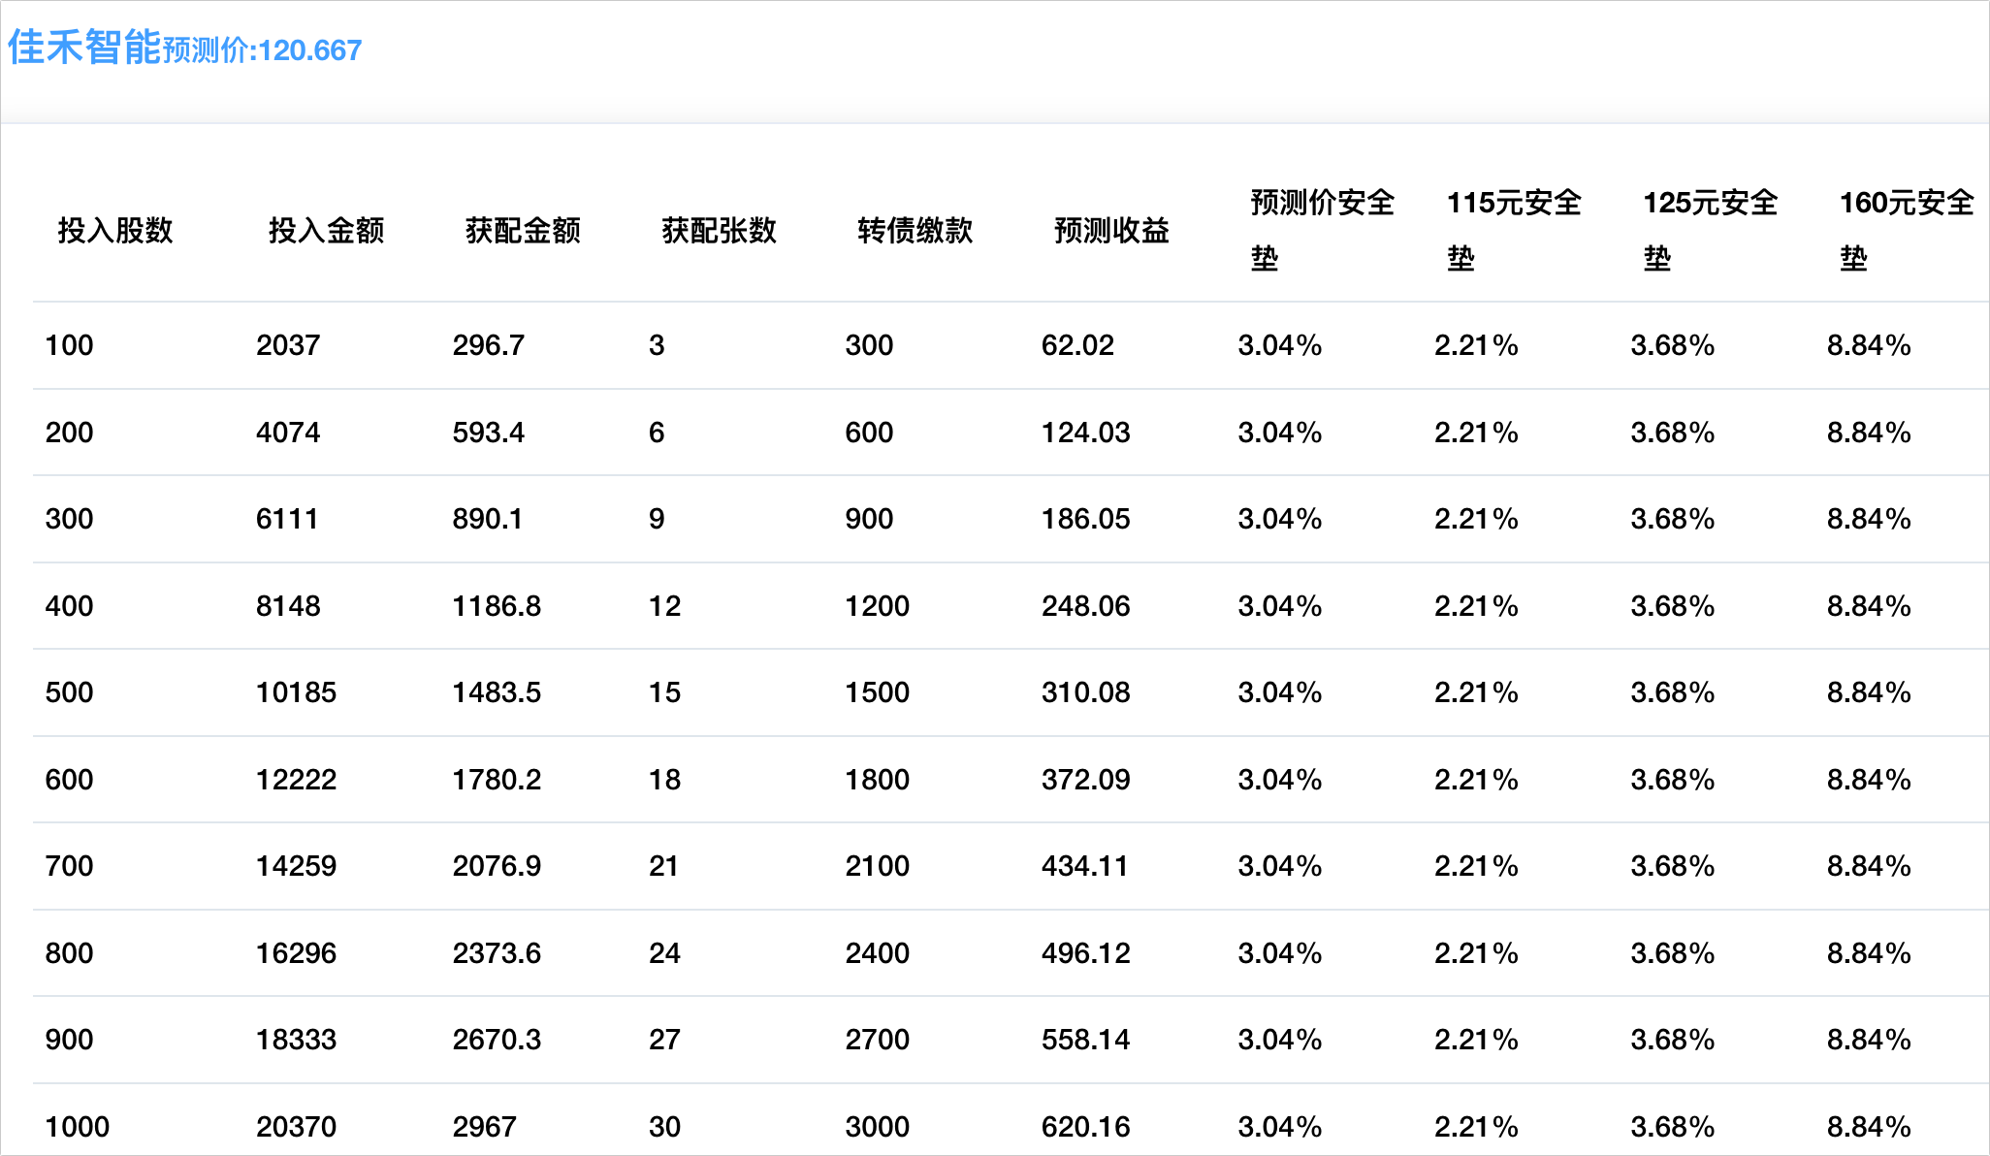
Task: Click the 获配金额 column header
Action: tap(523, 231)
